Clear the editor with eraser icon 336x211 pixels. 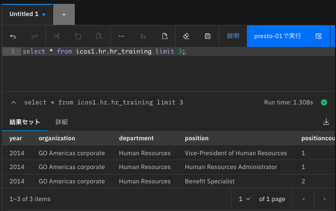186,36
